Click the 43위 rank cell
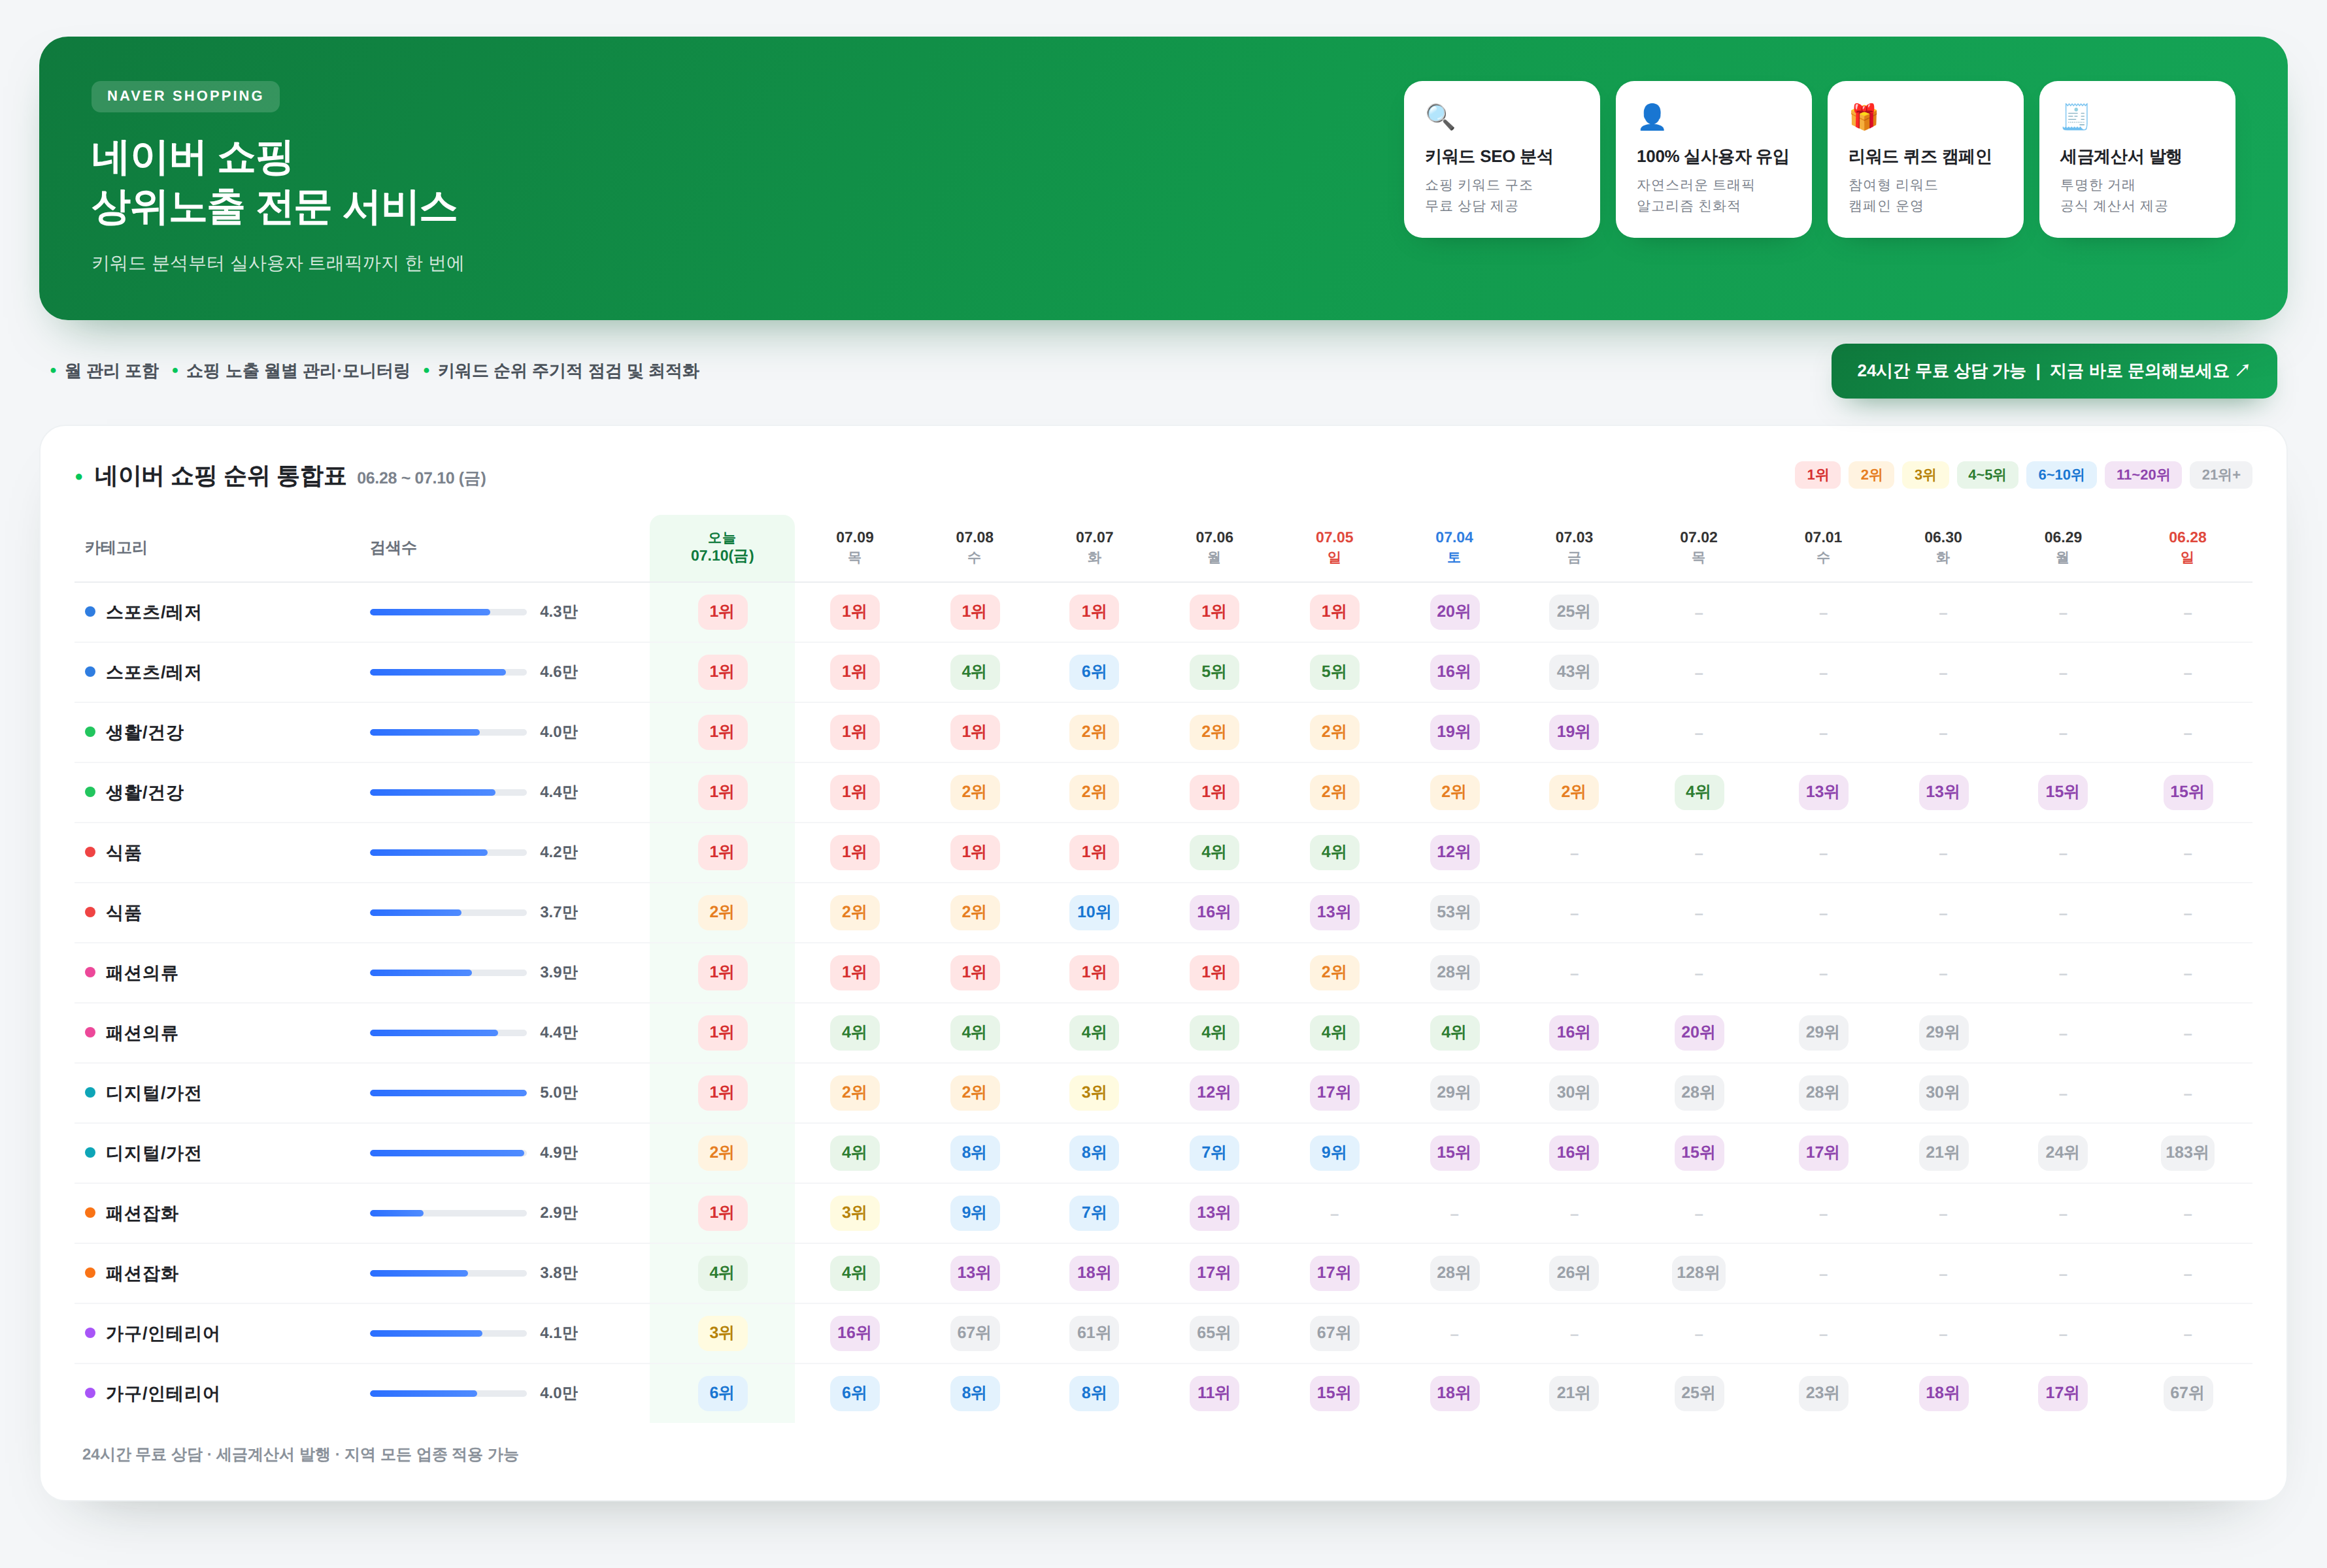 point(1573,672)
